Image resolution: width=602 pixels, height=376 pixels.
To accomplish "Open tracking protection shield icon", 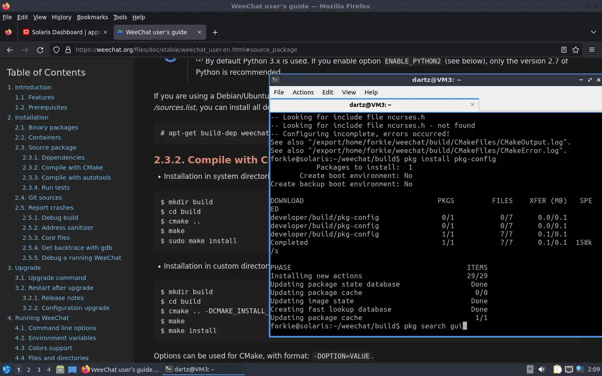I will pyautogui.click(x=56, y=50).
